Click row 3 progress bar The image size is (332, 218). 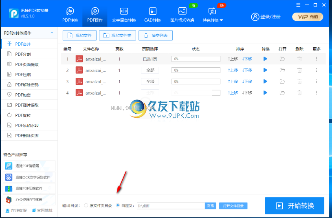click(x=196, y=81)
